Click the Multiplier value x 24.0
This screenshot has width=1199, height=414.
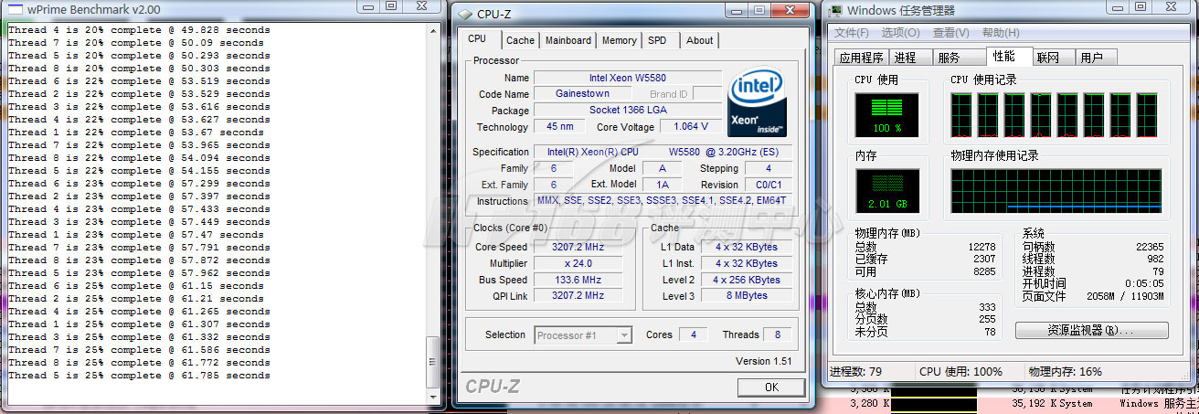(x=578, y=263)
